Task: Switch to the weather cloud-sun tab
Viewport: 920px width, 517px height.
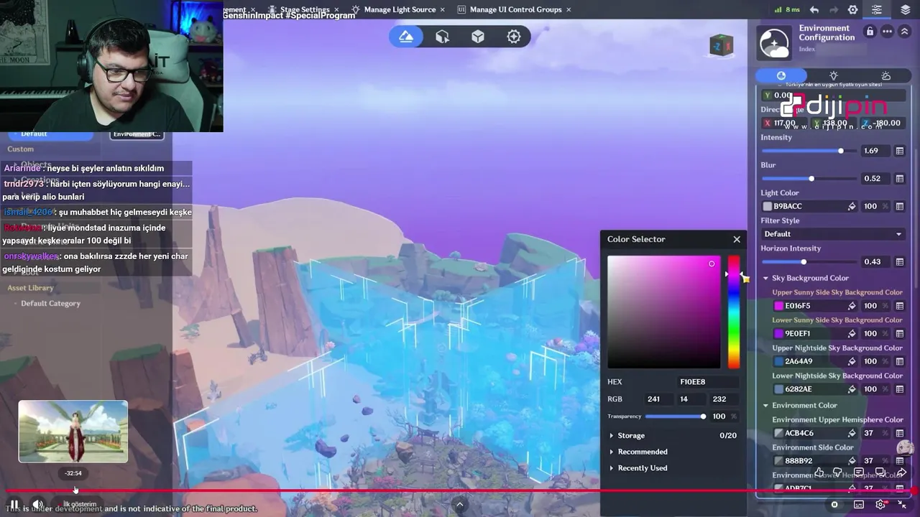Action: point(886,75)
